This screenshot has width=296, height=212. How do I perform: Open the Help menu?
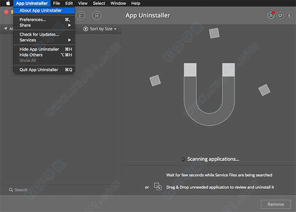point(136,3)
